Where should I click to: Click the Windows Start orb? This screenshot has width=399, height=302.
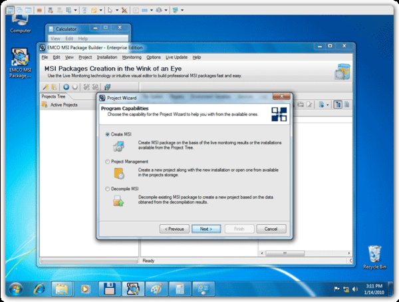coord(16,289)
